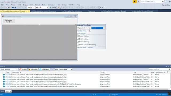Click Add to Source Control in status bar

point(163,95)
